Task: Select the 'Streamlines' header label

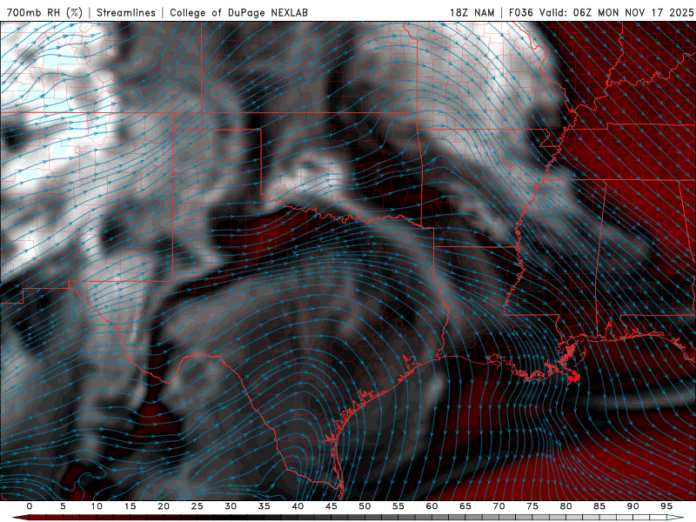Action: pyautogui.click(x=126, y=12)
